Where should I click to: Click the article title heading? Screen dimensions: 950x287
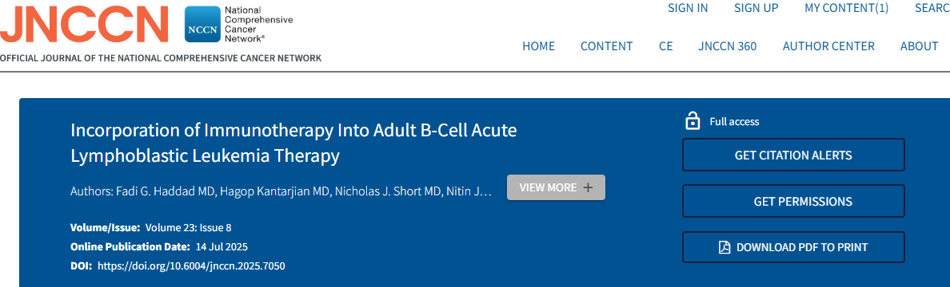point(293,143)
